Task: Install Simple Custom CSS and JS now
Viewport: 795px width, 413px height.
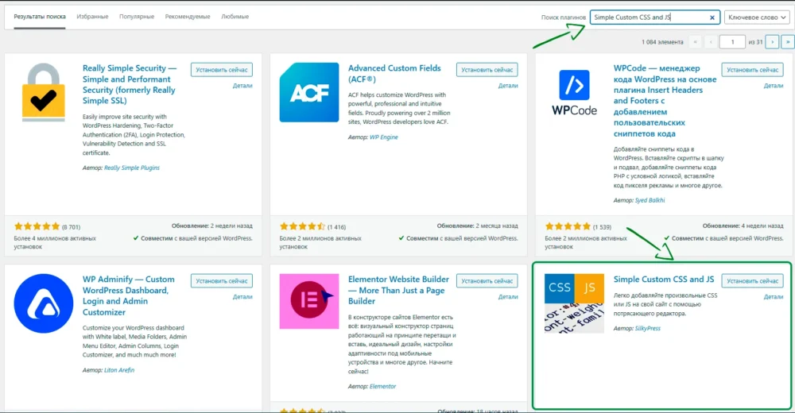Action: click(752, 280)
